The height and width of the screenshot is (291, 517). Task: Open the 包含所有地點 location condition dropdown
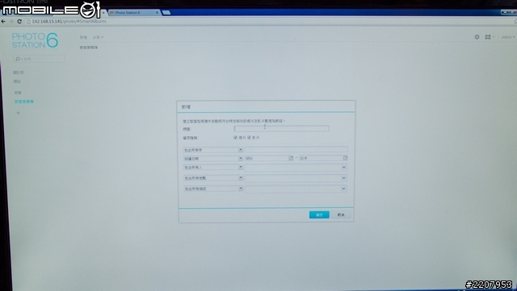pos(213,178)
